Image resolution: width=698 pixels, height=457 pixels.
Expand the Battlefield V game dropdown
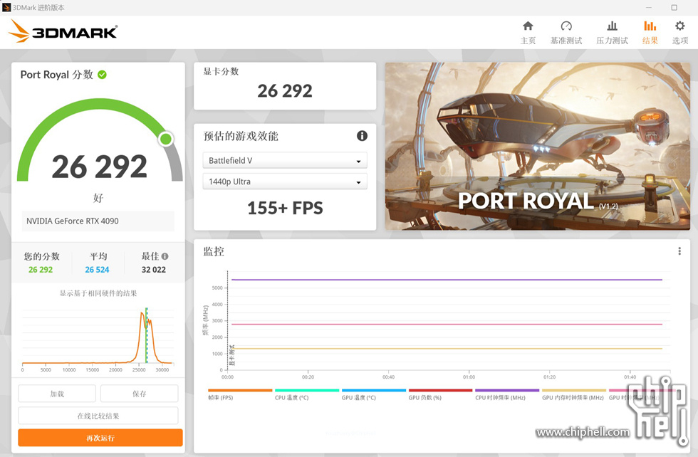point(285,161)
